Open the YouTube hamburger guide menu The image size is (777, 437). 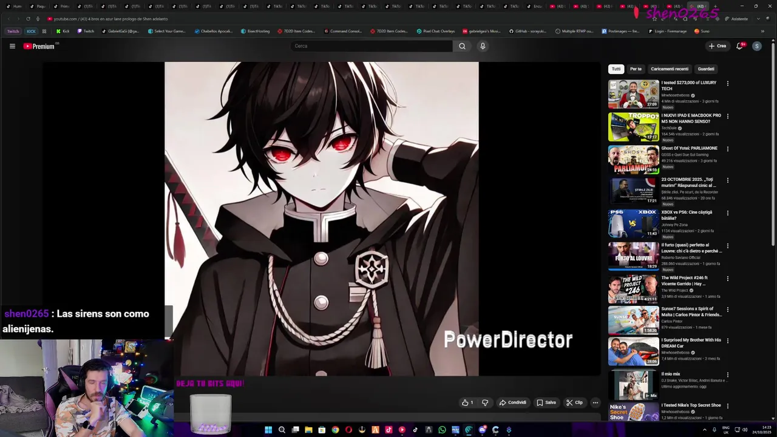pyautogui.click(x=12, y=46)
